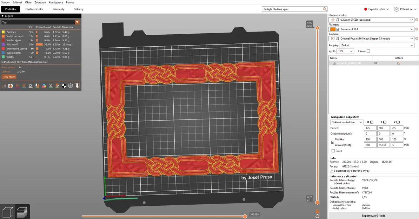The image size is (419, 219).
Task: Toggle visibility eye for ramecek_prazdny.stl
Action: pos(376,63)
